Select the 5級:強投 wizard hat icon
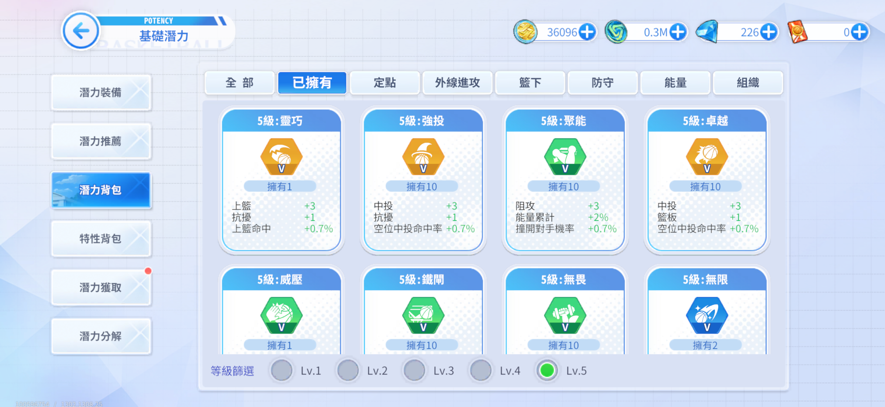The image size is (885, 407). coord(423,157)
